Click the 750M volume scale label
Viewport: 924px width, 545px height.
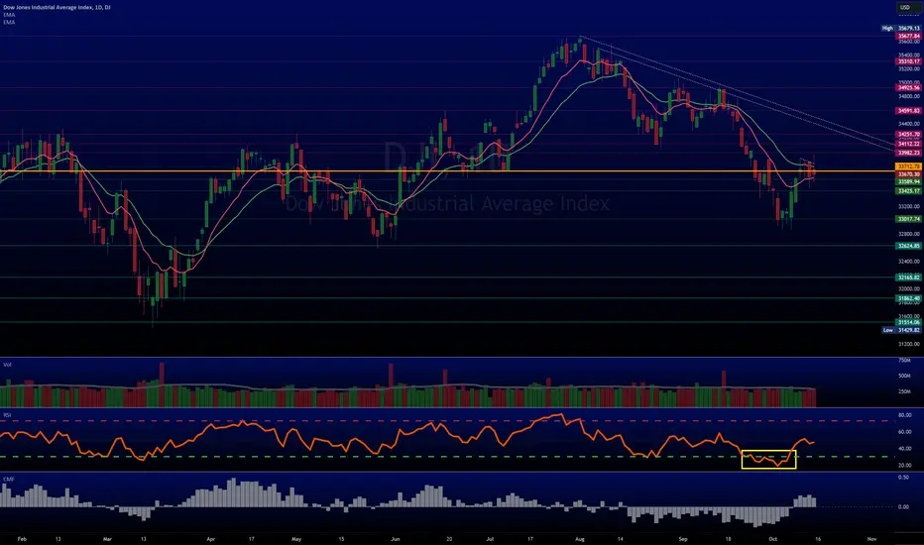[x=904, y=360]
